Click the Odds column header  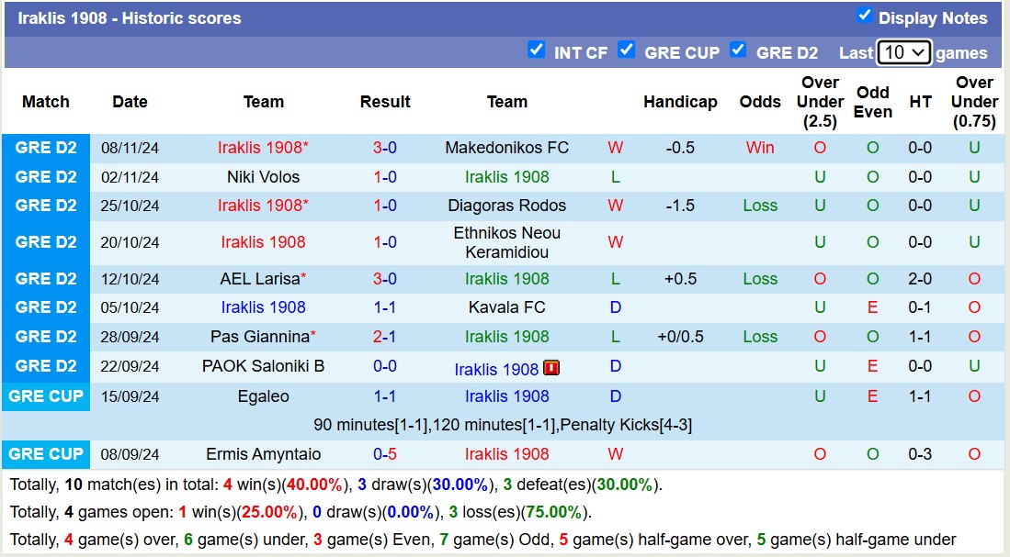(760, 102)
